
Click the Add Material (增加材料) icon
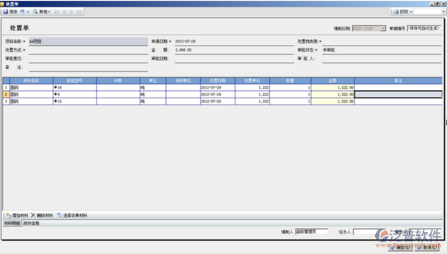click(x=8, y=215)
